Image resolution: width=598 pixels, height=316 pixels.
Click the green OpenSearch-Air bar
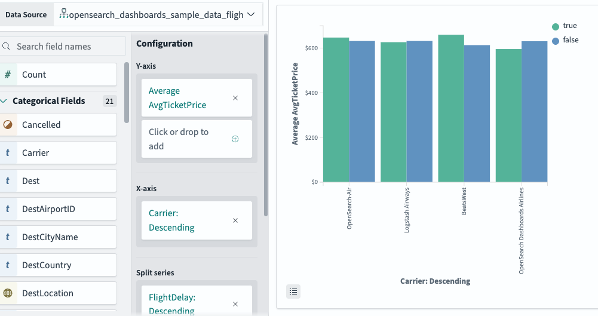click(336, 110)
